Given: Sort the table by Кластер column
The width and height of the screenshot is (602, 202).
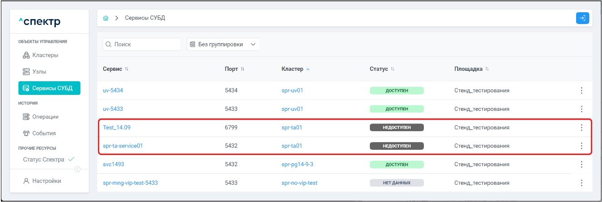Looking at the screenshot, I should coord(308,69).
